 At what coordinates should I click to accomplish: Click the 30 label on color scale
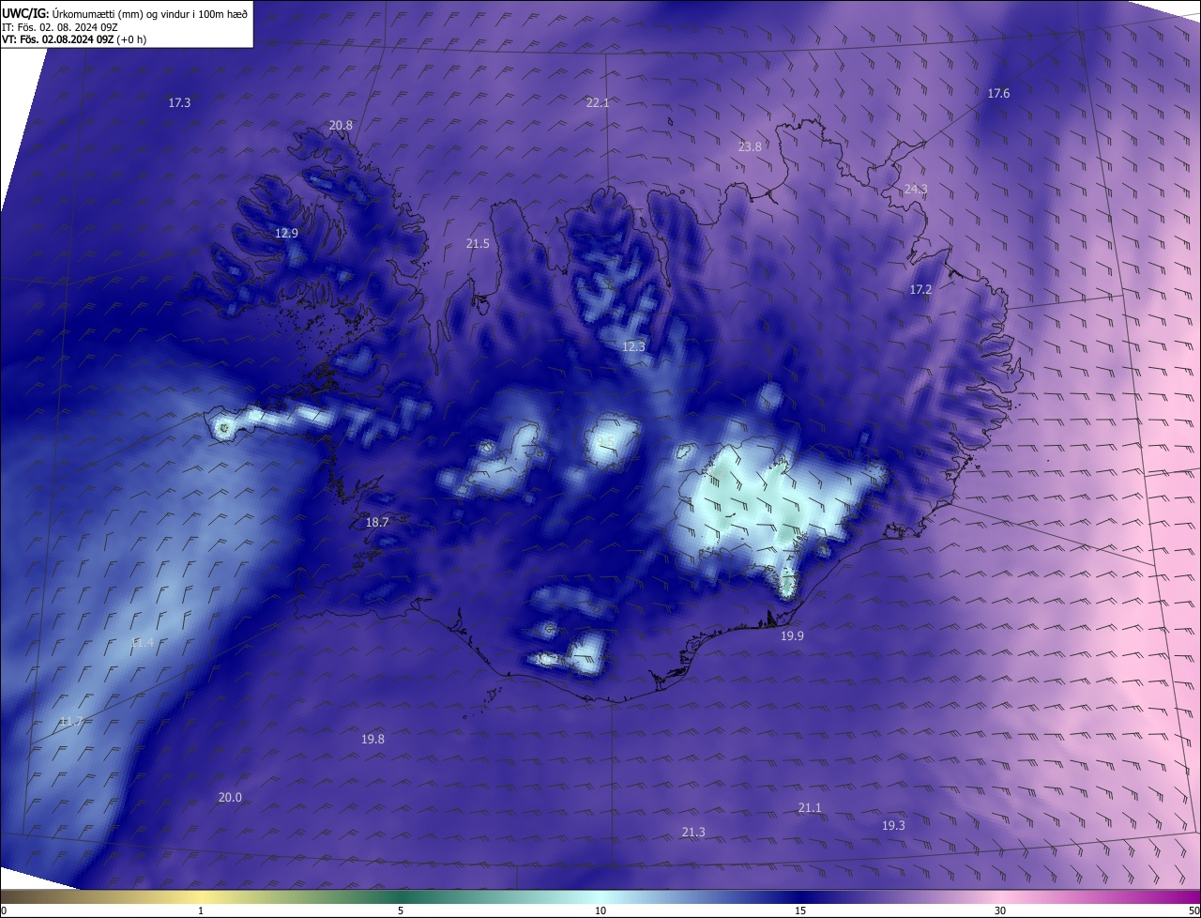tap(1000, 910)
